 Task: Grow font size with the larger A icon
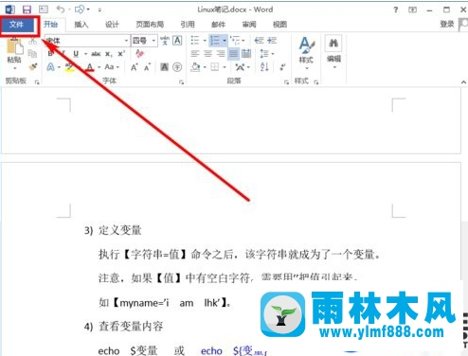(135, 67)
